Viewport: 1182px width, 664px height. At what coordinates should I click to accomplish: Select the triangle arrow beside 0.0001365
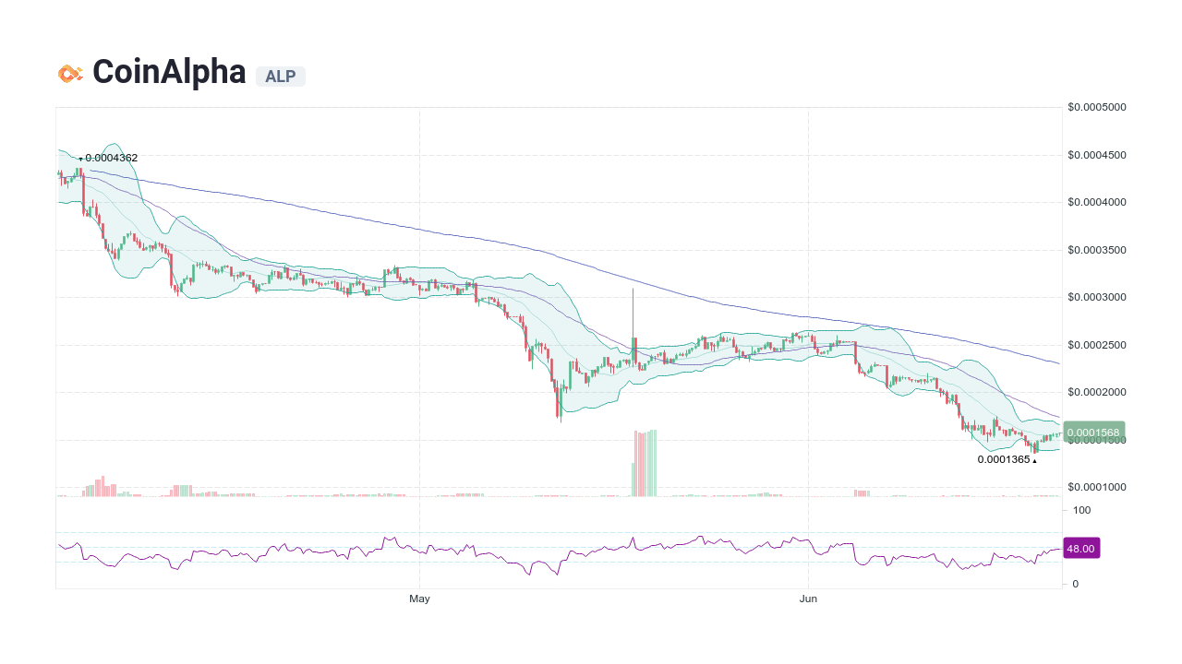click(x=1034, y=459)
